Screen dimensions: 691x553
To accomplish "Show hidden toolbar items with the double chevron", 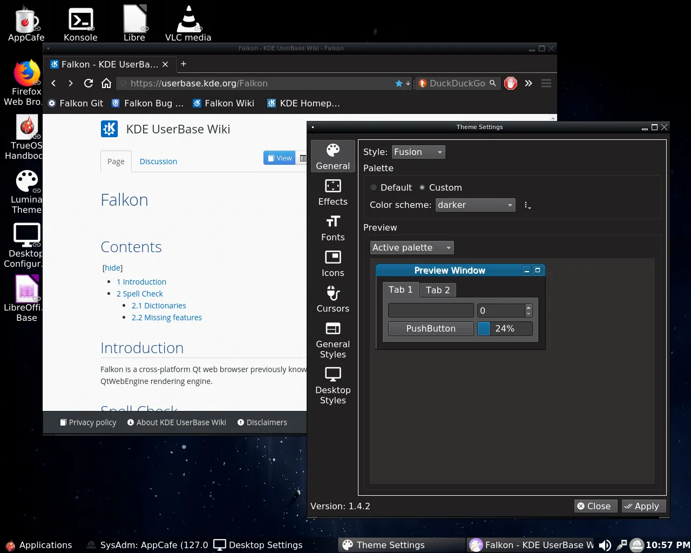I will click(x=529, y=83).
